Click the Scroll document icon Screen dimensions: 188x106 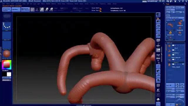[158, 22]
